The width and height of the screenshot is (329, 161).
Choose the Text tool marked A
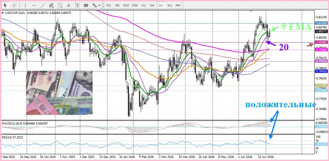tap(69, 5)
